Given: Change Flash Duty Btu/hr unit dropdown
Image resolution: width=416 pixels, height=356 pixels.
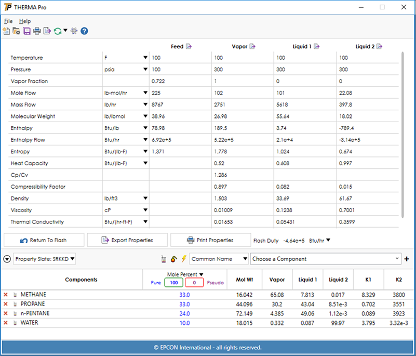Looking at the screenshot, I should (x=328, y=240).
